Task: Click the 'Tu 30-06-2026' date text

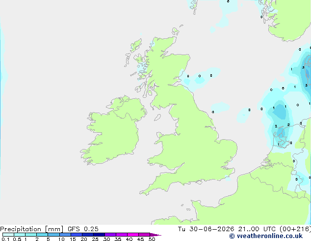Action: pos(206,229)
